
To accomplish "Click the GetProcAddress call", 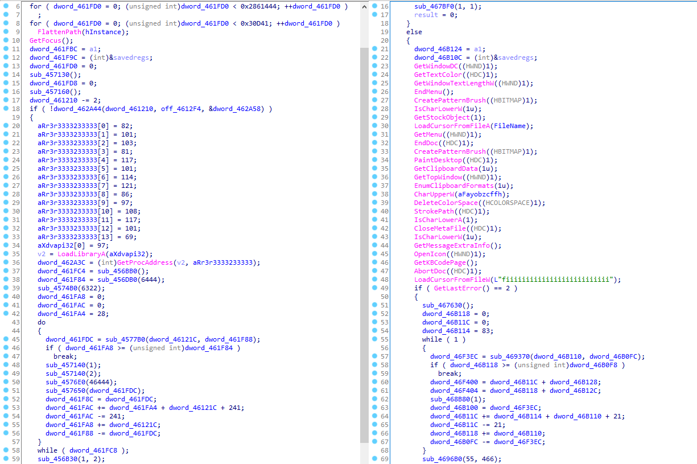I will [x=144, y=262].
